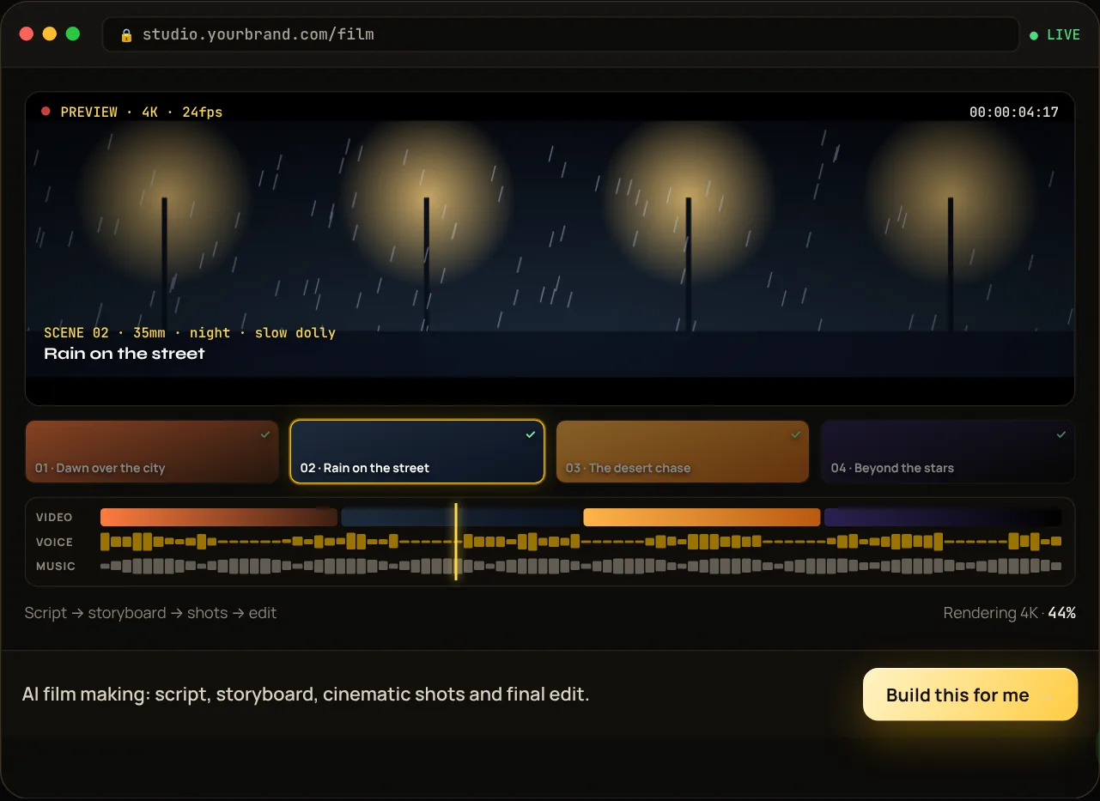Click the green LIVE status dot

1034,35
